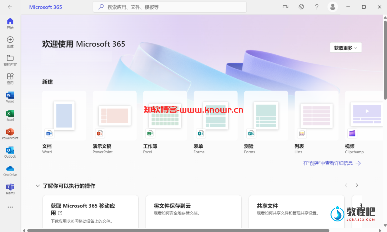Show more apps via sidebar ellipsis
This screenshot has height=232, width=387.
pos(10,207)
